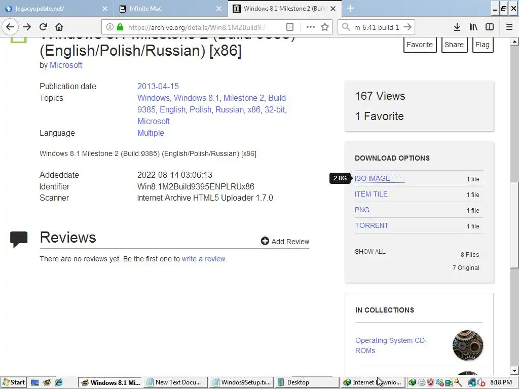Open Windos9Setup.txt taskbar window
519x389 pixels.
pyautogui.click(x=242, y=382)
